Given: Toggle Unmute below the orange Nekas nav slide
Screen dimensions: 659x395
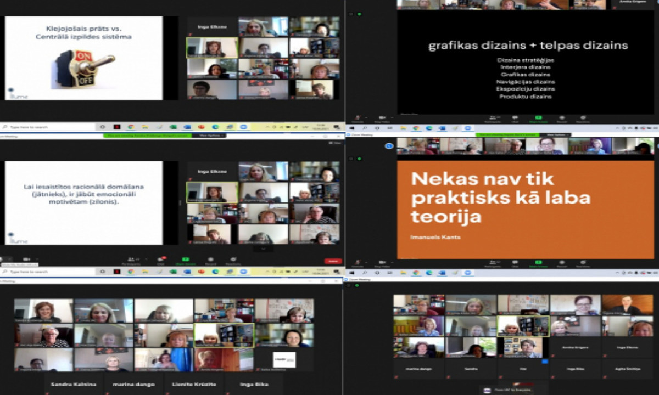Looking at the screenshot, I should pos(358,264).
